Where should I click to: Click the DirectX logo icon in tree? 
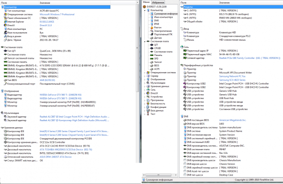point(148,93)
